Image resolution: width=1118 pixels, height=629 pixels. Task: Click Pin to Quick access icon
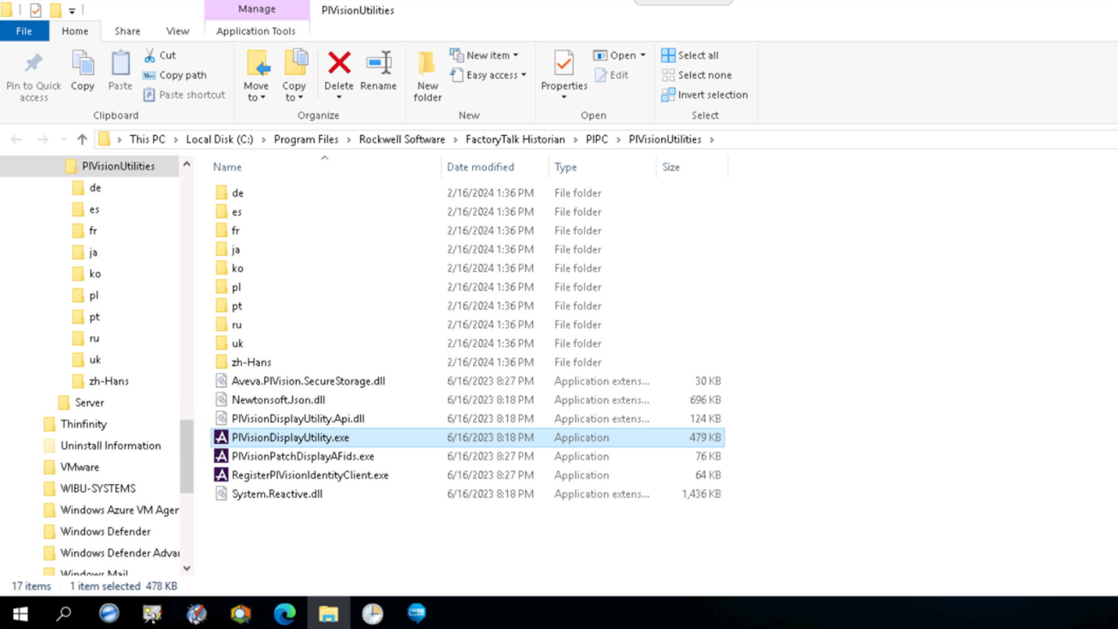34,62
